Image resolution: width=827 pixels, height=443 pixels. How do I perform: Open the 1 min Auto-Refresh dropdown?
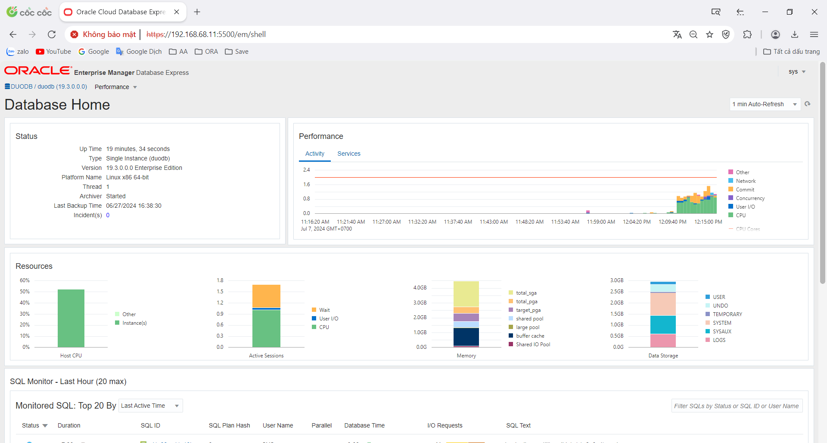765,104
